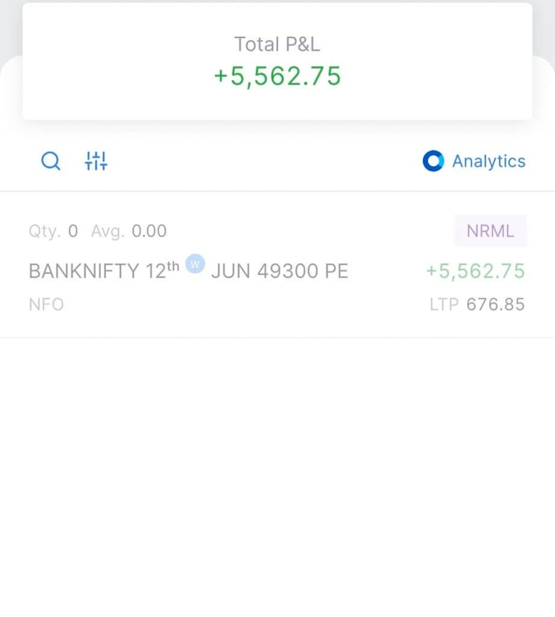The image size is (555, 617).
Task: Click the large green +5,562.75 total value
Action: pyautogui.click(x=277, y=76)
